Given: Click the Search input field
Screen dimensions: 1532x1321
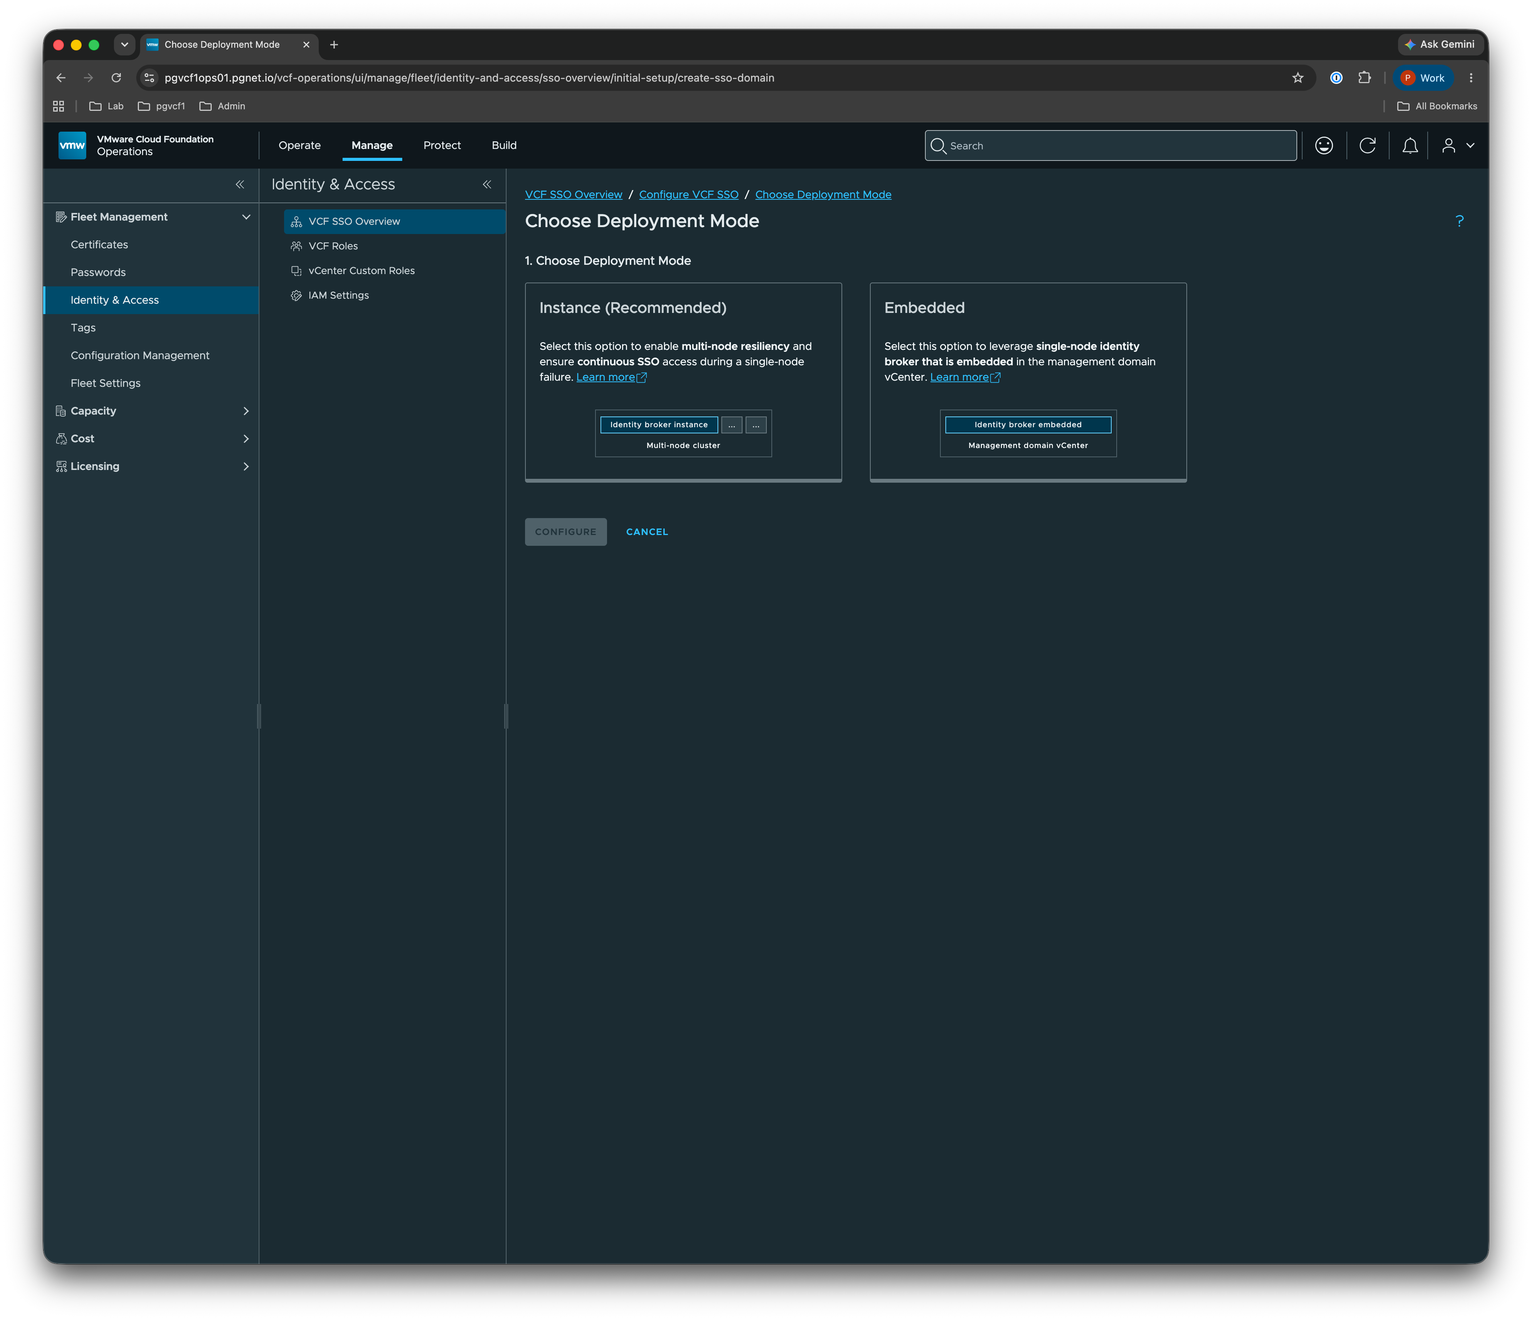Looking at the screenshot, I should [x=1111, y=145].
